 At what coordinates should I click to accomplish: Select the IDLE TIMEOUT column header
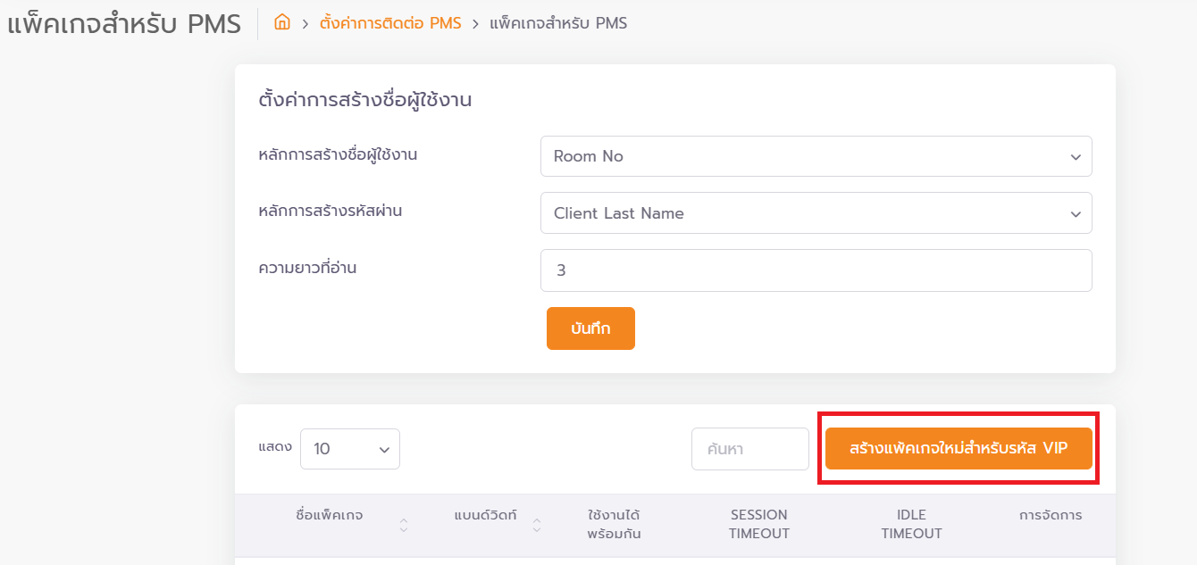coord(911,525)
